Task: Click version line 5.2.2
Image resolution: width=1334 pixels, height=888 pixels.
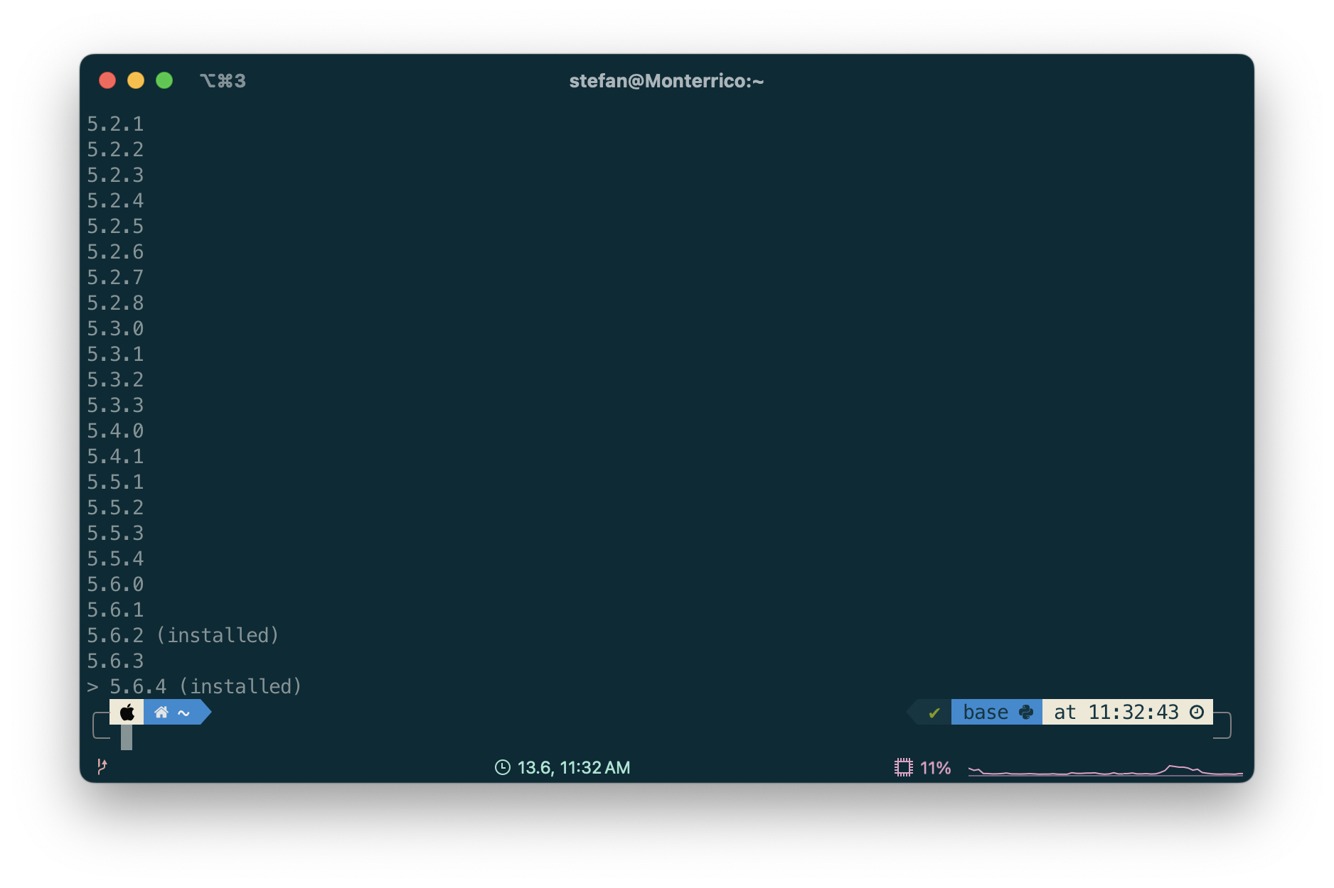Action: 115,150
